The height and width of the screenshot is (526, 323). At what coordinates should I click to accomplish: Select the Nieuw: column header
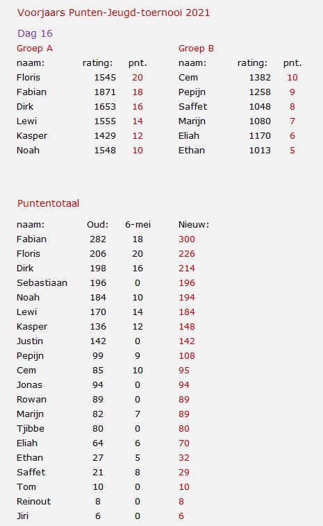point(193,224)
